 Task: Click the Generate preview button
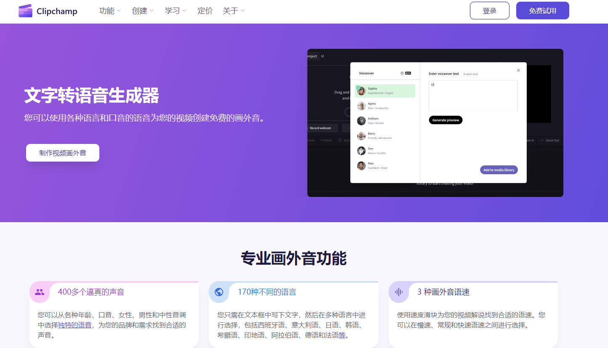[445, 120]
